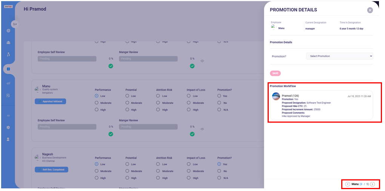Choose No under Nagesh's Promotion question
Screen dimensions: 385x191
(219, 171)
